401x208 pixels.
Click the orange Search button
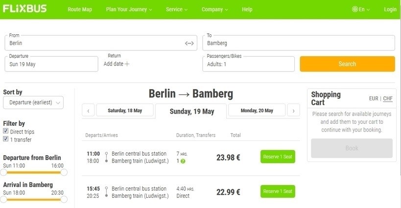point(347,64)
